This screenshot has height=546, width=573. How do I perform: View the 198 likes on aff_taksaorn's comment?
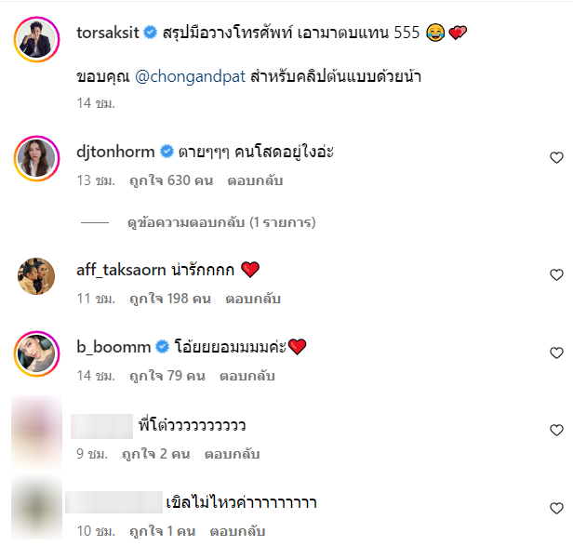(x=170, y=299)
